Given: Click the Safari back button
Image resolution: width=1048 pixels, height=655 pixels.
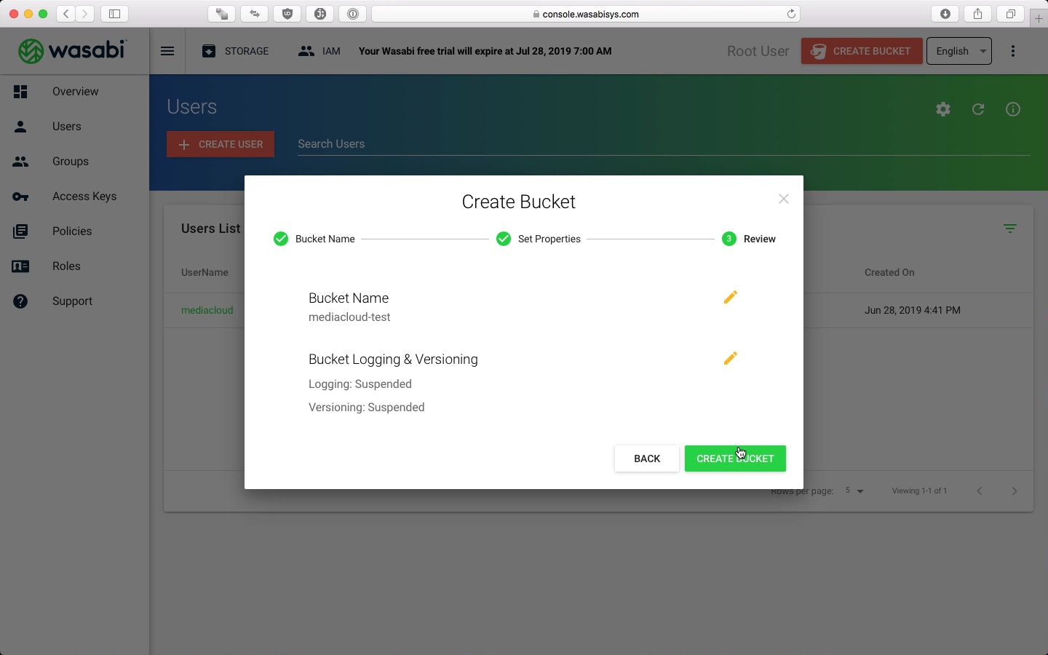Looking at the screenshot, I should 66,14.
